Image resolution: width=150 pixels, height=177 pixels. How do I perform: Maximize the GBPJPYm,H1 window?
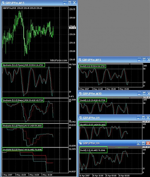point(143,118)
